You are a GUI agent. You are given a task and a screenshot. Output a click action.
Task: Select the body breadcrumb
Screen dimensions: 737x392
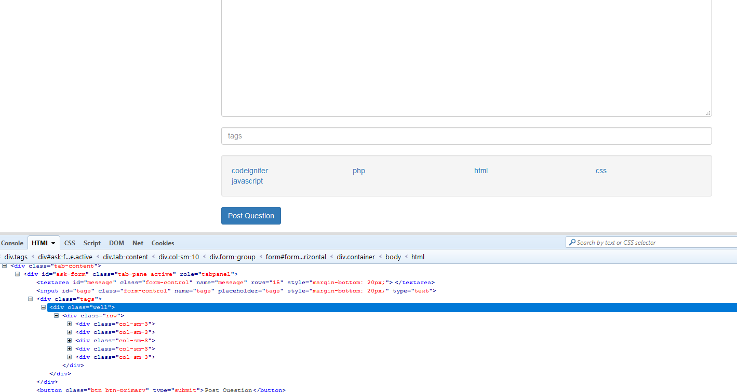pyautogui.click(x=393, y=257)
